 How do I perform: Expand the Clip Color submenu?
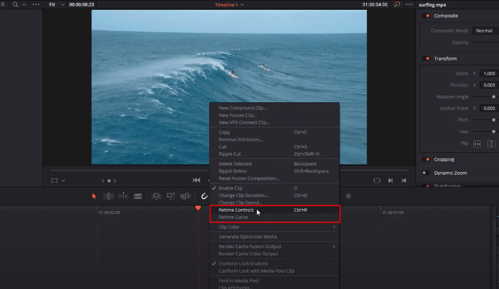click(274, 227)
